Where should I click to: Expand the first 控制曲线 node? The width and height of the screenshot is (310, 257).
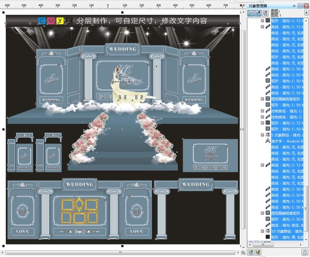pos(262,111)
